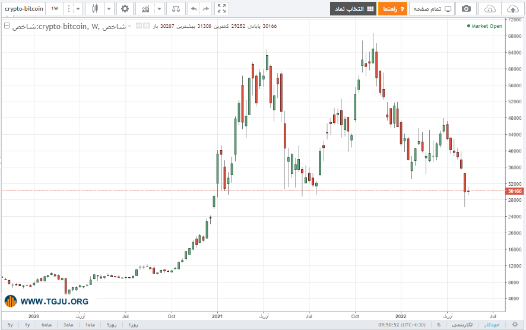Select the 1ماه time range
526x330 pixels.
point(90,325)
